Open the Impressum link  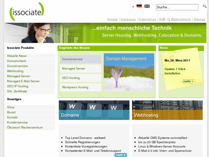[x=128, y=19]
